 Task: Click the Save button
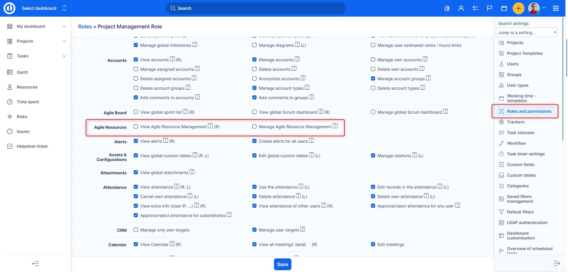(x=283, y=264)
